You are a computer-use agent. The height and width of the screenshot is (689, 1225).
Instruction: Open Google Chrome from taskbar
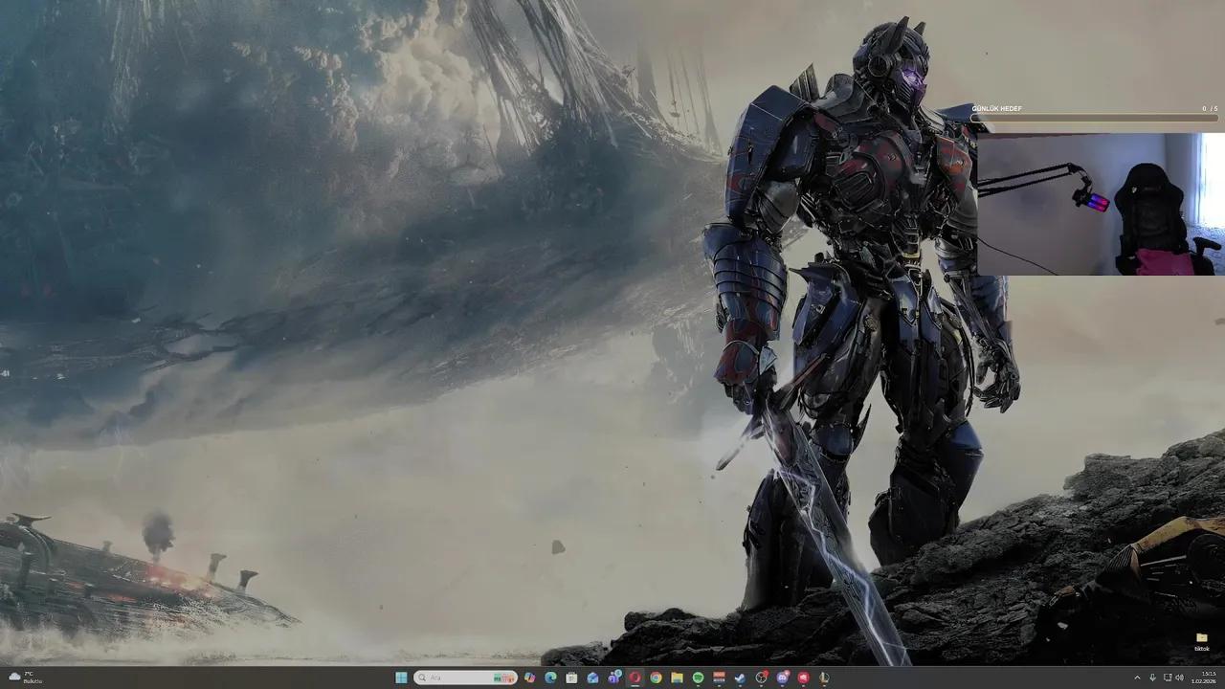(x=656, y=678)
